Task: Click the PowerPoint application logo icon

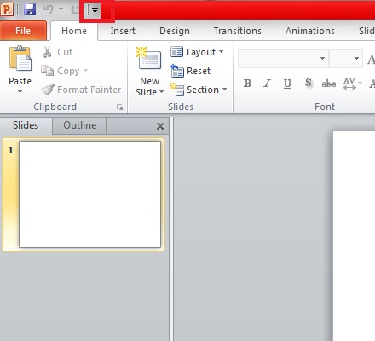Action: (x=7, y=9)
